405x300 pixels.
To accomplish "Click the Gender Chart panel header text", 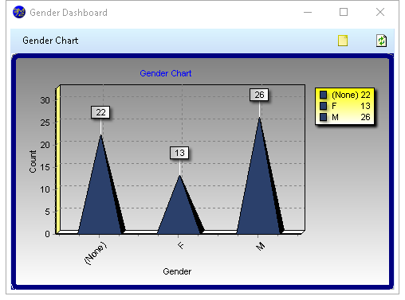I will pyautogui.click(x=50, y=41).
